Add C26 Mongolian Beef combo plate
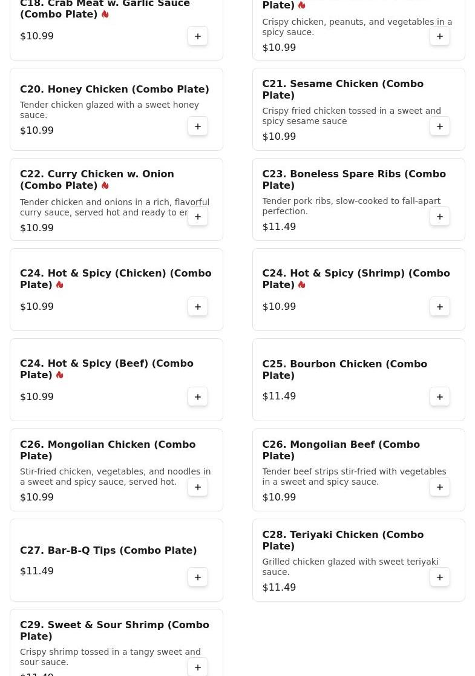The height and width of the screenshot is (676, 475). click(x=440, y=487)
